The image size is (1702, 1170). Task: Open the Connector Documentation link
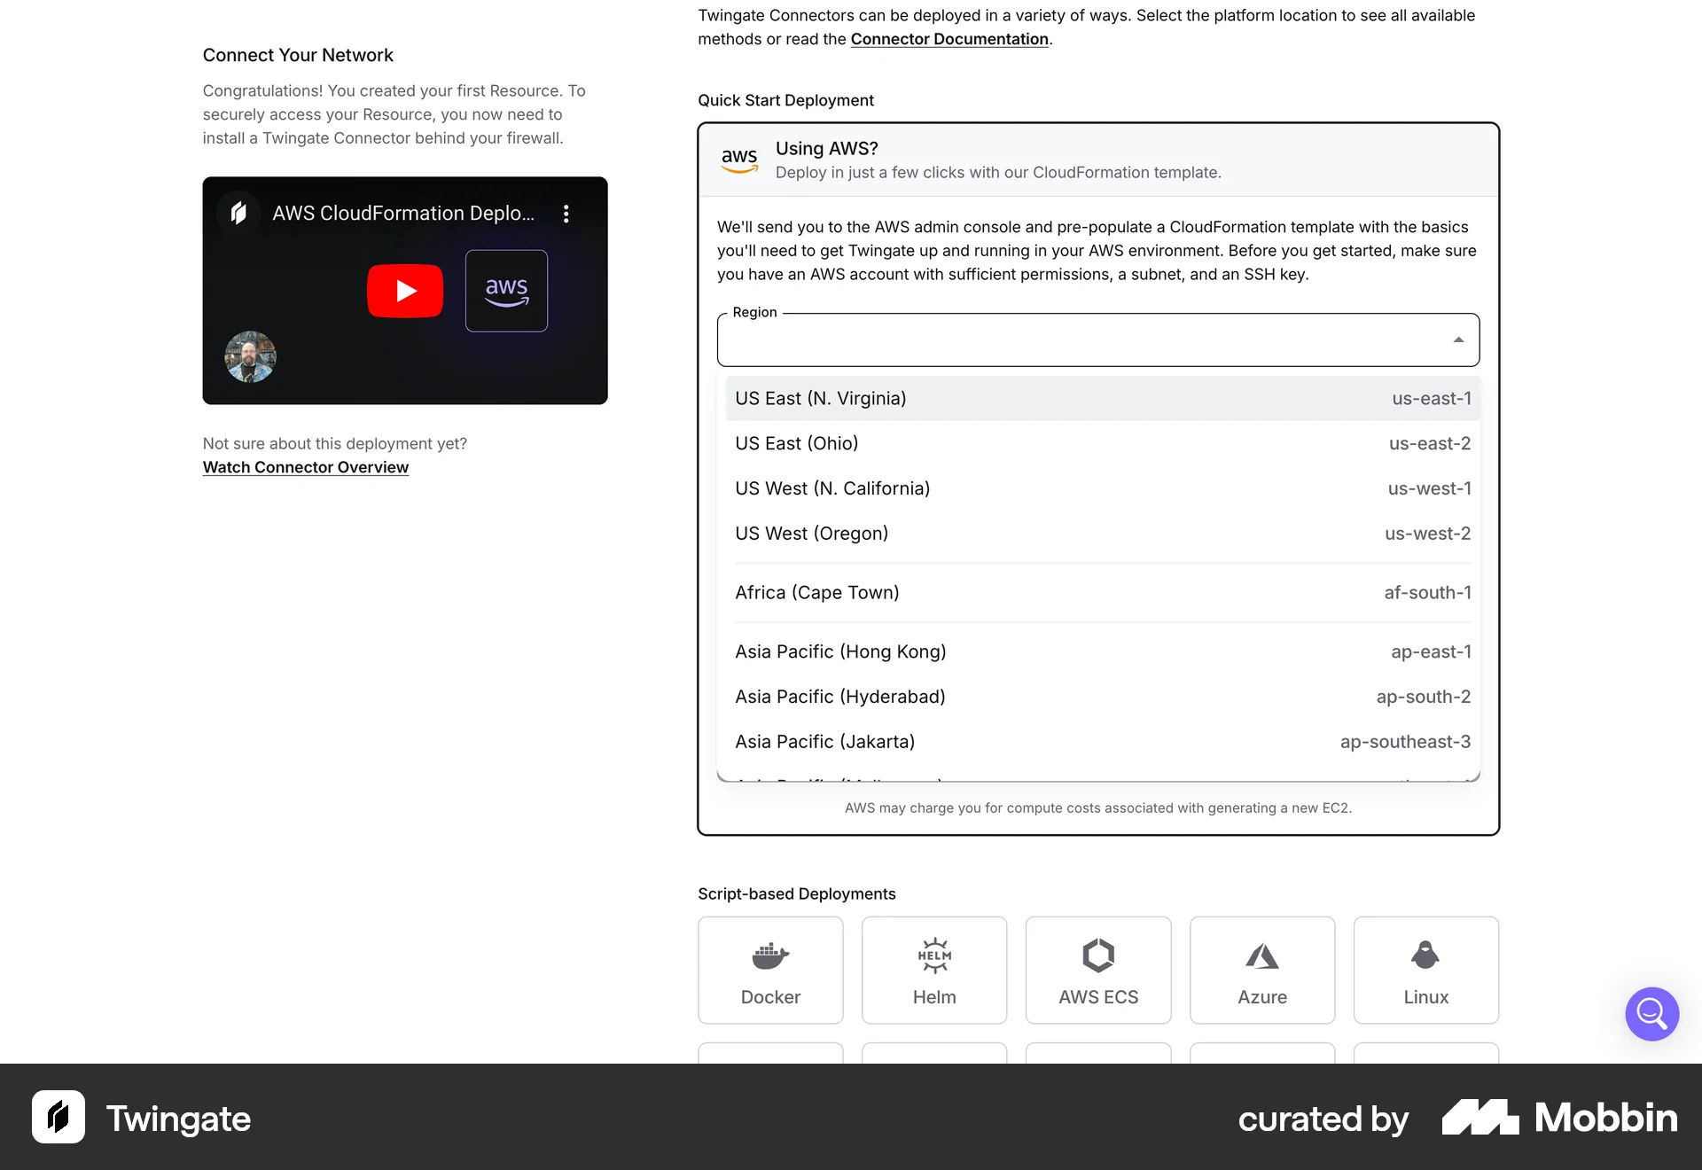[x=949, y=39]
